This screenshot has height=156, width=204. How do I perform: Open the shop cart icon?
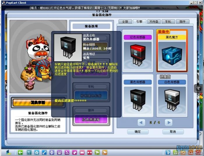pyautogui.click(x=29, y=153)
